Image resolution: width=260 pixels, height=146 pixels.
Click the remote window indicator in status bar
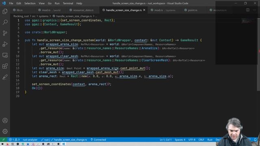[4, 140]
